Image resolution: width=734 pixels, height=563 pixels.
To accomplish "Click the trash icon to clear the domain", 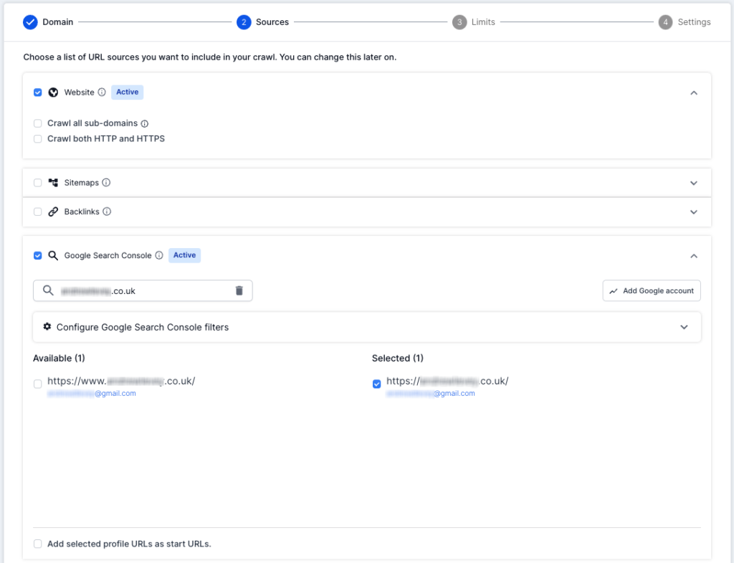I will coord(241,290).
